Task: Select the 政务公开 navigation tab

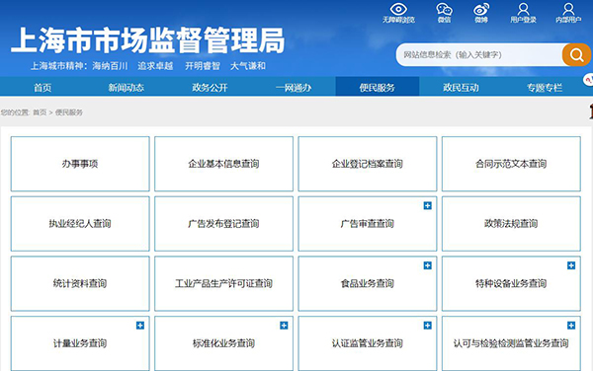Action: pos(210,88)
